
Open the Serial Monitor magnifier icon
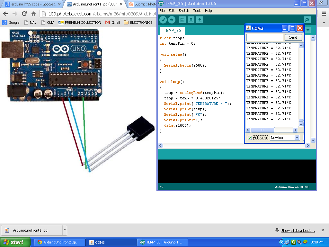click(307, 20)
